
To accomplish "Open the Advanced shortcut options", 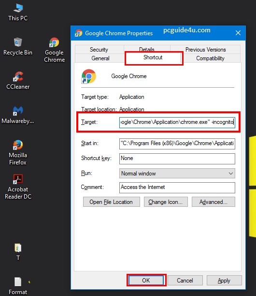I will pyautogui.click(x=213, y=202).
